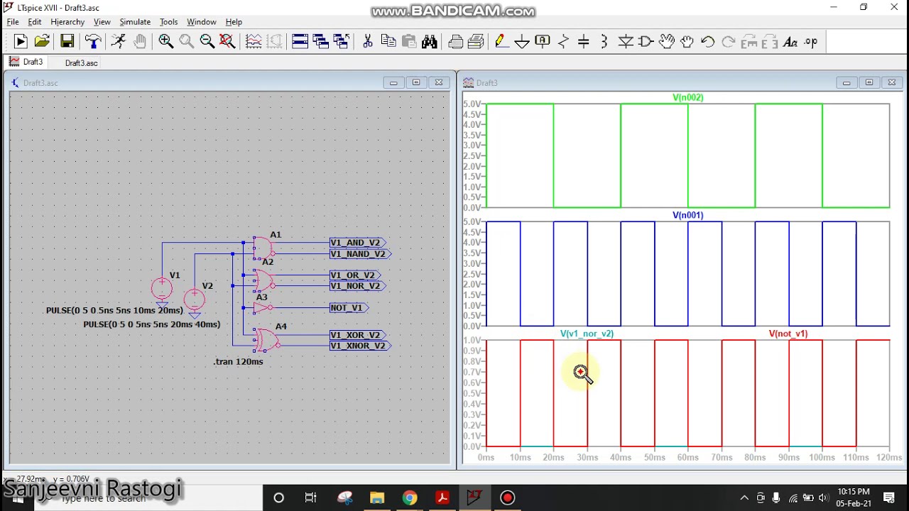This screenshot has height=511, width=909.
Task: Open the Component gate-symbol tool
Action: pyautogui.click(x=646, y=42)
